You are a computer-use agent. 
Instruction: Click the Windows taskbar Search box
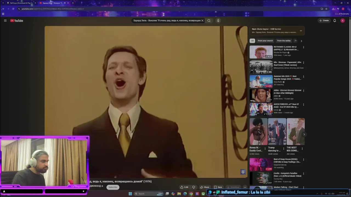tap(149, 194)
